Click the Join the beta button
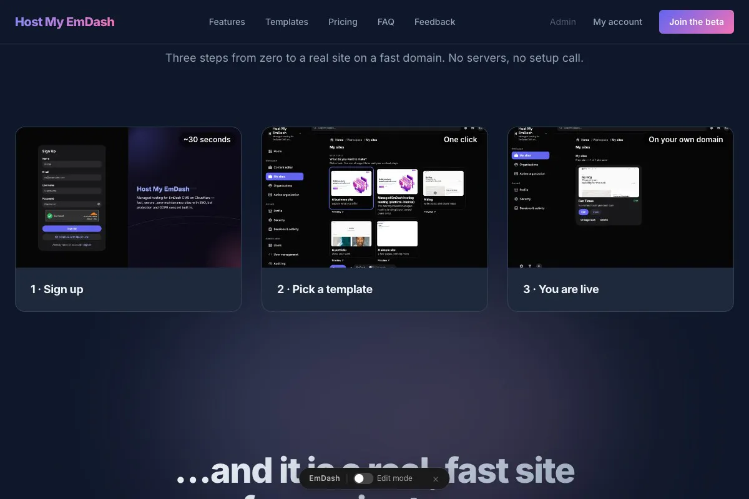 [x=697, y=22]
